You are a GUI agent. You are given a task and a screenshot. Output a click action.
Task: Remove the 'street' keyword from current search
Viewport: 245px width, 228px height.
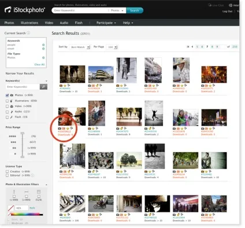point(43,49)
